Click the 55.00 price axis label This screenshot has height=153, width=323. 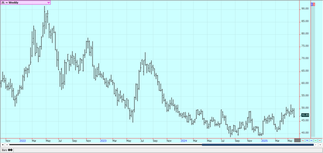coord(305,96)
